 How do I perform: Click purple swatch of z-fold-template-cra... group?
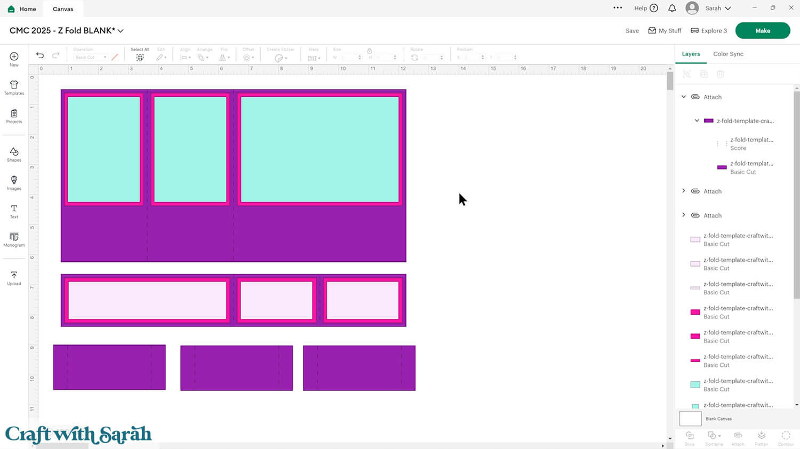point(708,121)
